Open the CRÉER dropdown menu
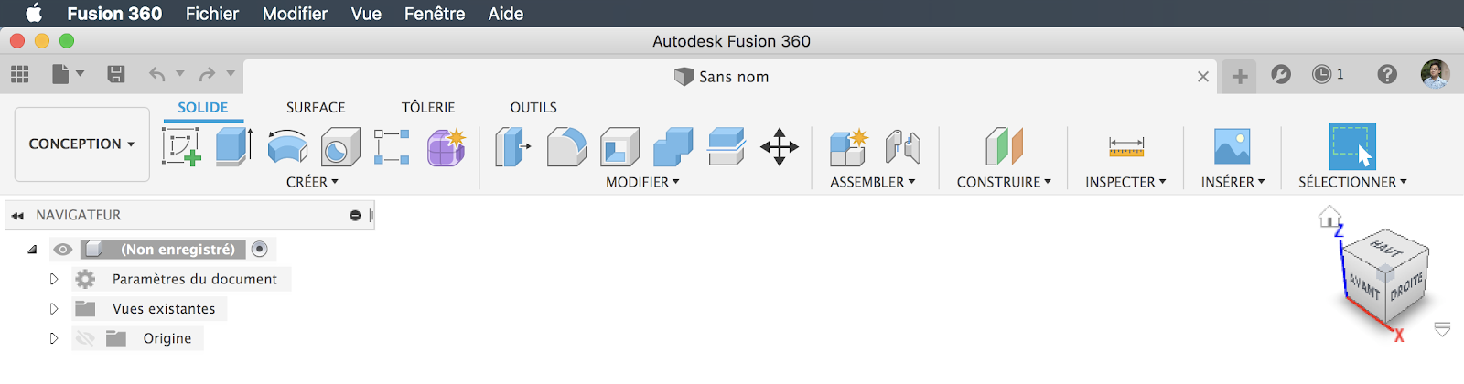This screenshot has height=384, width=1464. click(x=312, y=182)
